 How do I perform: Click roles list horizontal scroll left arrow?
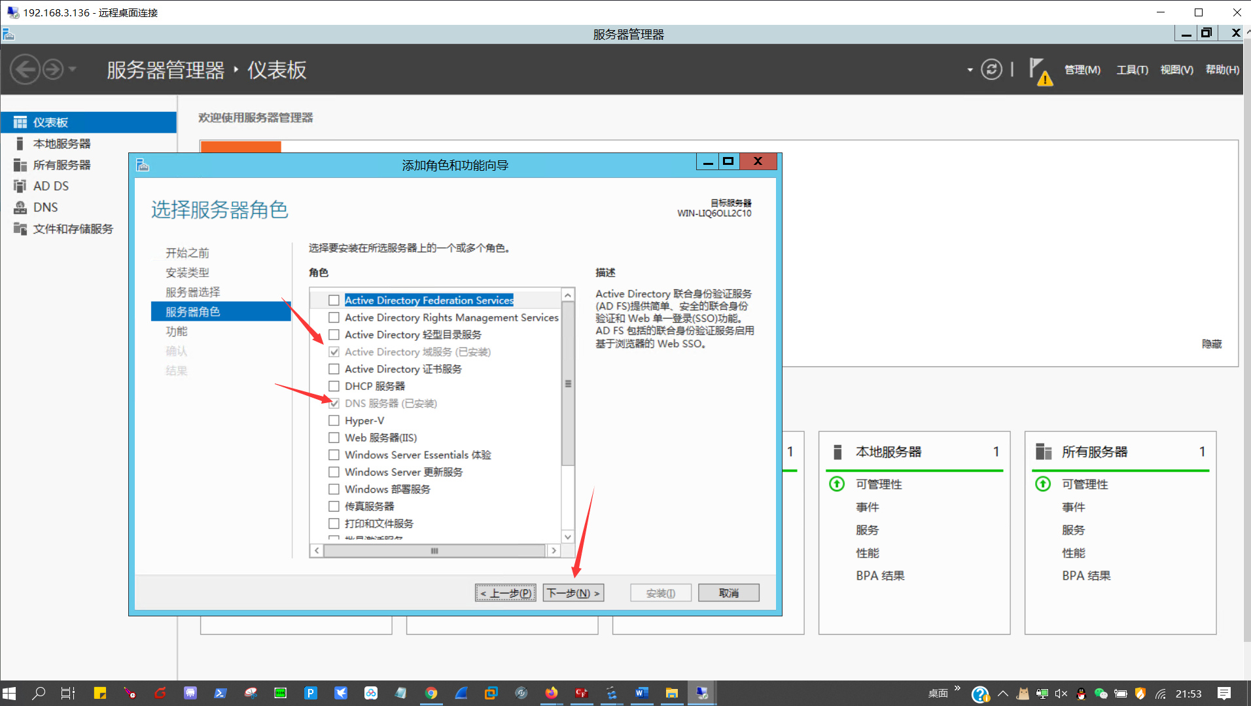pos(317,551)
